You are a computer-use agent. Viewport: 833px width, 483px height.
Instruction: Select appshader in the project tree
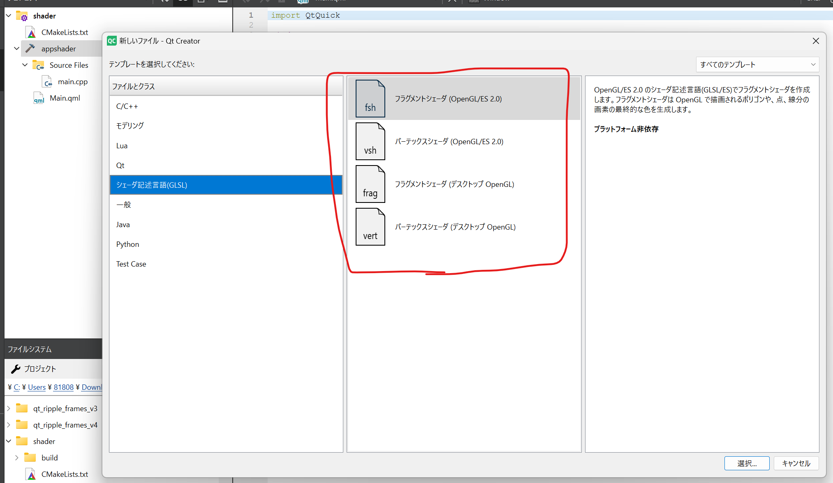pyautogui.click(x=58, y=49)
